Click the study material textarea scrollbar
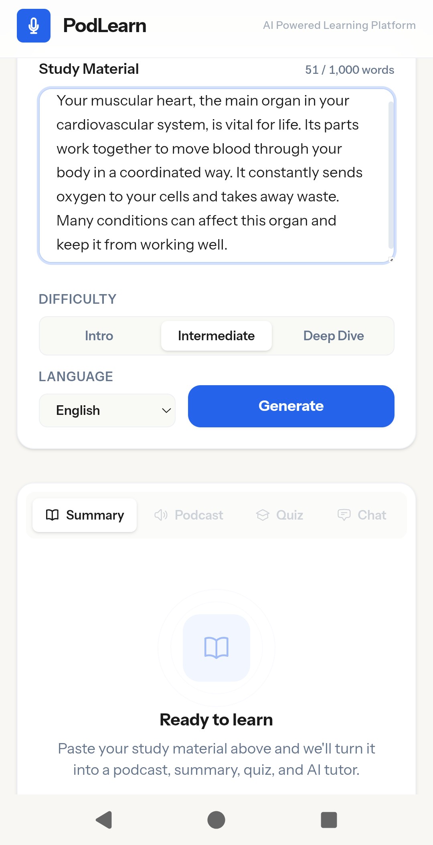Screen dimensions: 433x845 click(391, 175)
